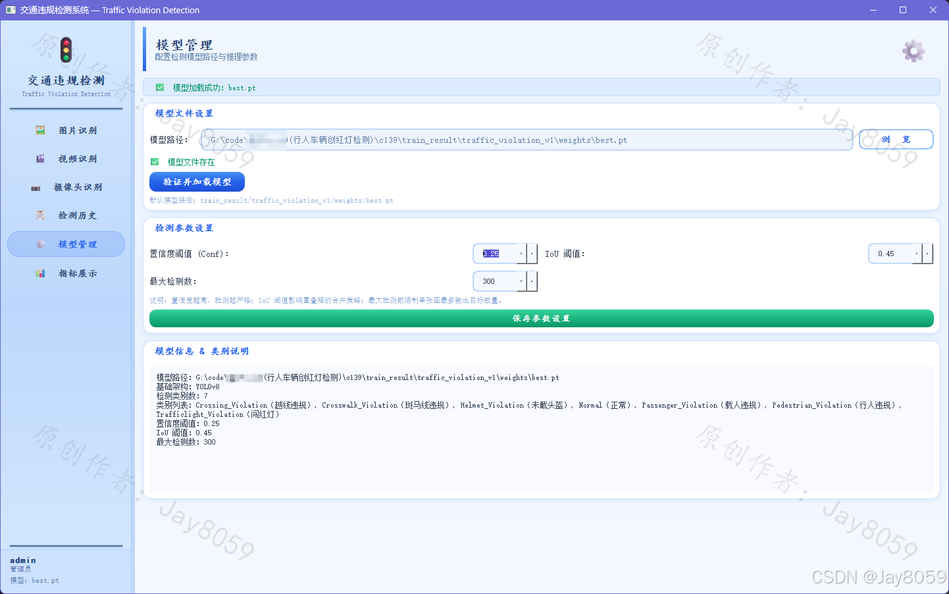Screen dimensions: 949x594
Task: Click the 默认模型路径 hint text
Action: pyautogui.click(x=271, y=200)
